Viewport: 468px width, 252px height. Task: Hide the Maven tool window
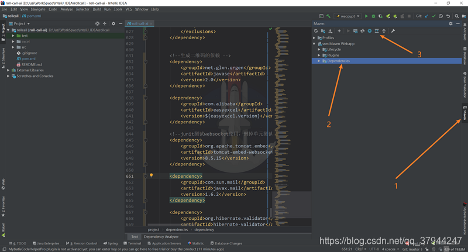click(x=458, y=23)
